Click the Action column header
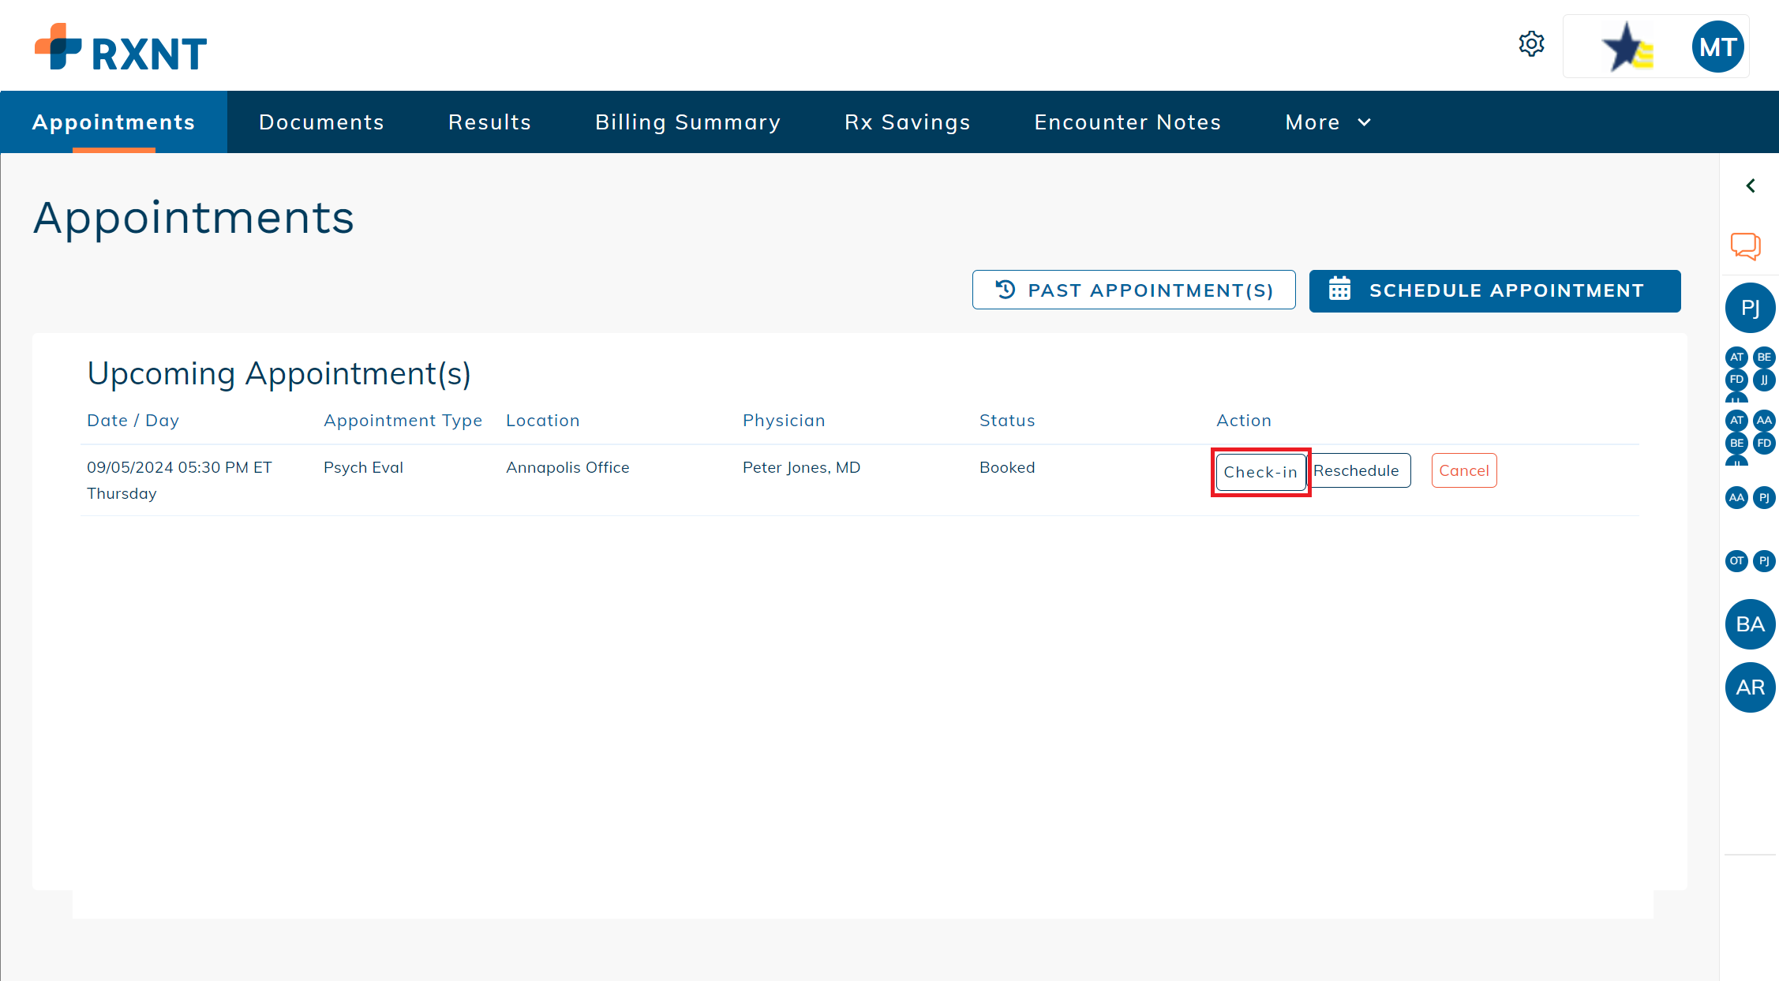The height and width of the screenshot is (981, 1779). click(1244, 421)
